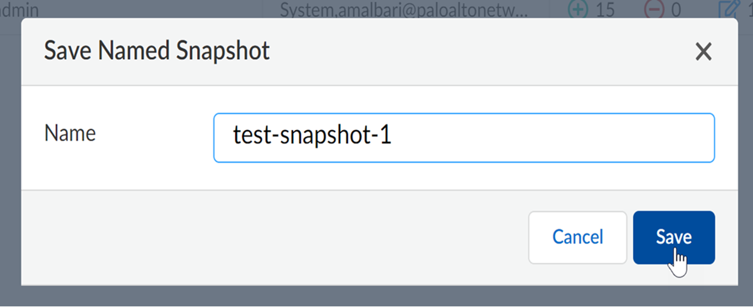Image resolution: width=753 pixels, height=307 pixels.
Task: Click the Name field label
Action: click(70, 134)
